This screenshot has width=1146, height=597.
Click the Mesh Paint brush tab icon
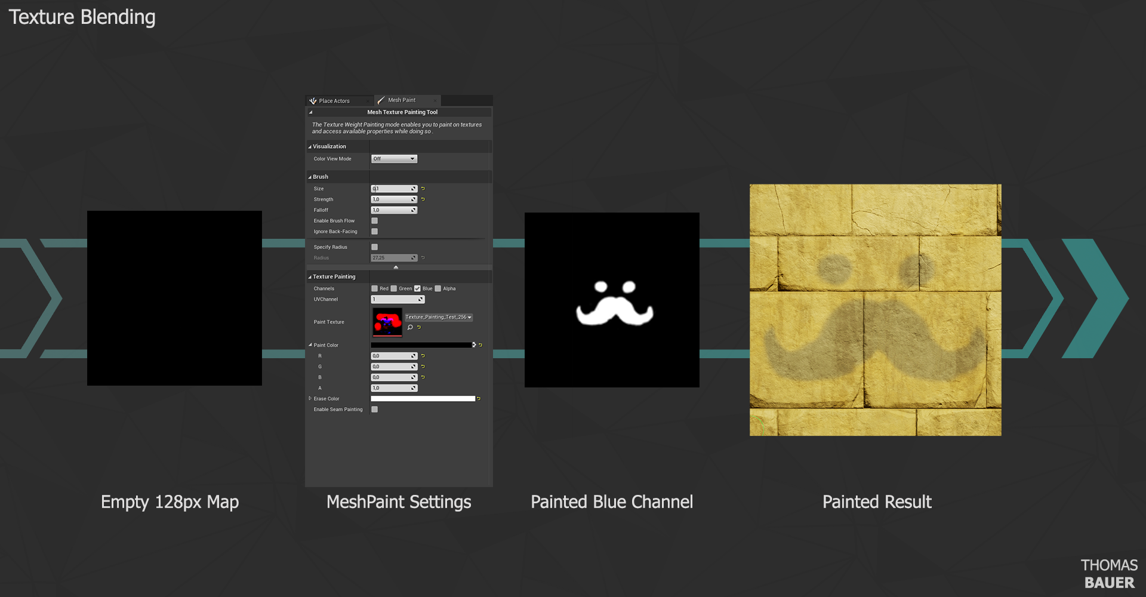[x=381, y=100]
